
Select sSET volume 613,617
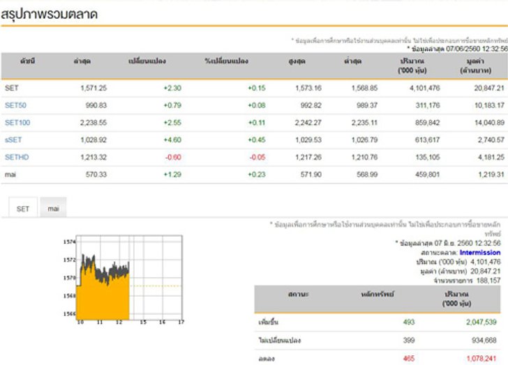pyautogui.click(x=427, y=140)
